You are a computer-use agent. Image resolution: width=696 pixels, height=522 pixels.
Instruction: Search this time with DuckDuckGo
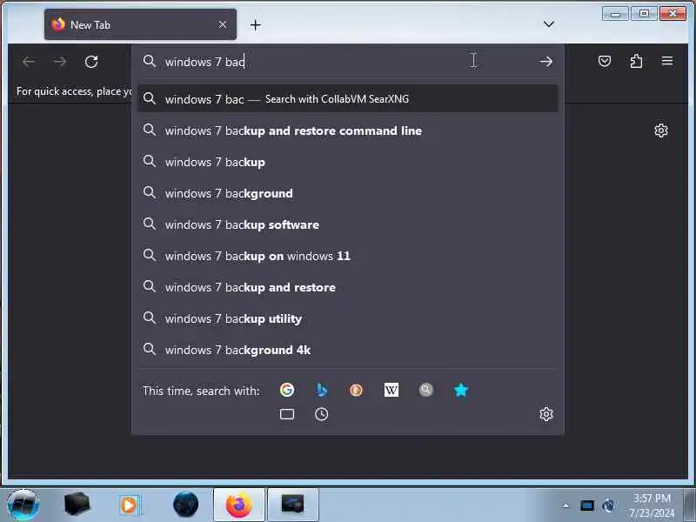pos(356,390)
